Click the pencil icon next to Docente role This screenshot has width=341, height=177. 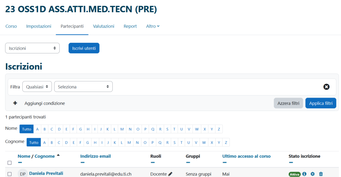tap(170, 174)
